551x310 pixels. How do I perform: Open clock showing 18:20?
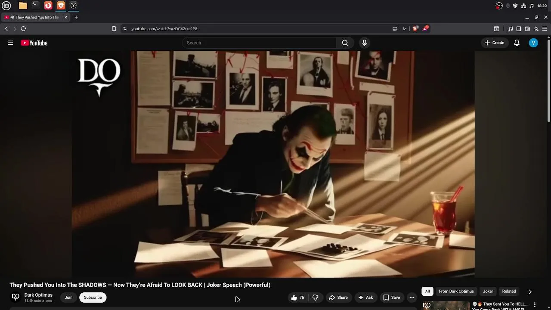[542, 6]
